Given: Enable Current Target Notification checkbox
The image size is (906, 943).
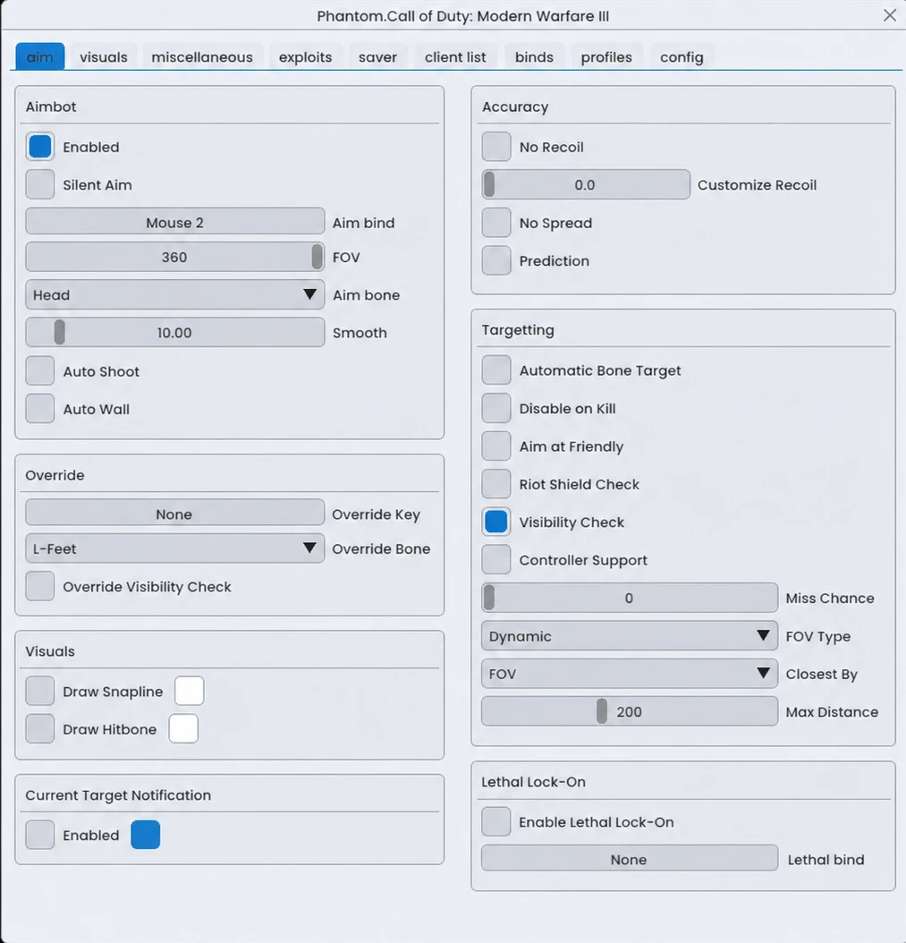Looking at the screenshot, I should (x=40, y=835).
